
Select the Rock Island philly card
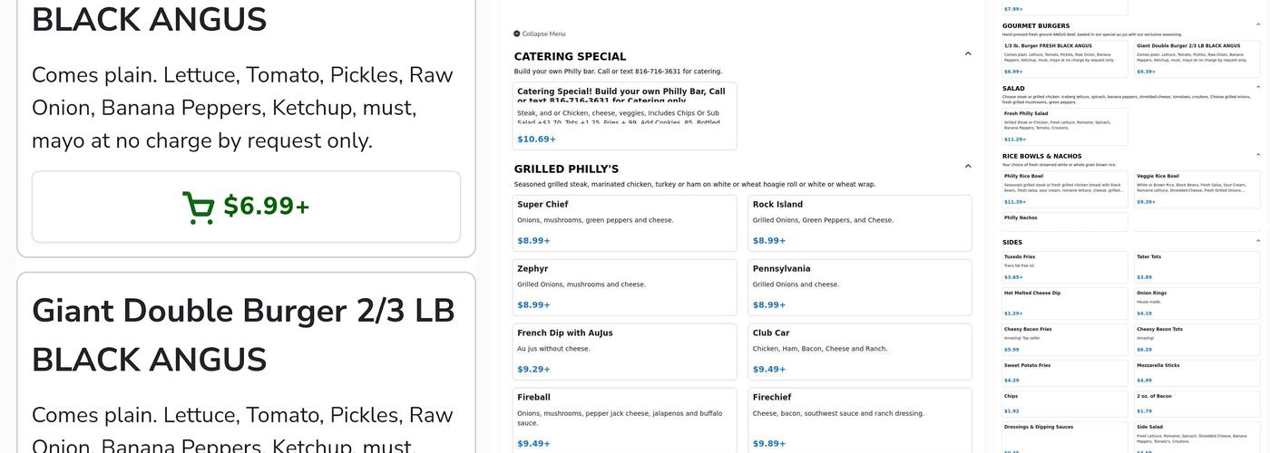(x=859, y=223)
